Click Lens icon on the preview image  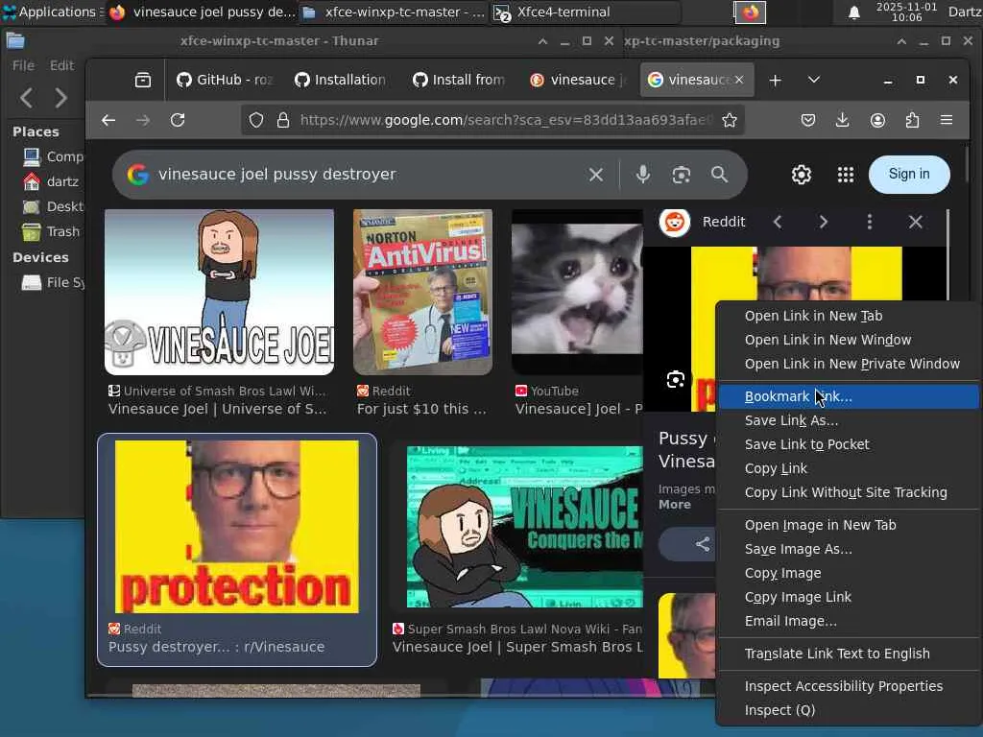tap(676, 380)
